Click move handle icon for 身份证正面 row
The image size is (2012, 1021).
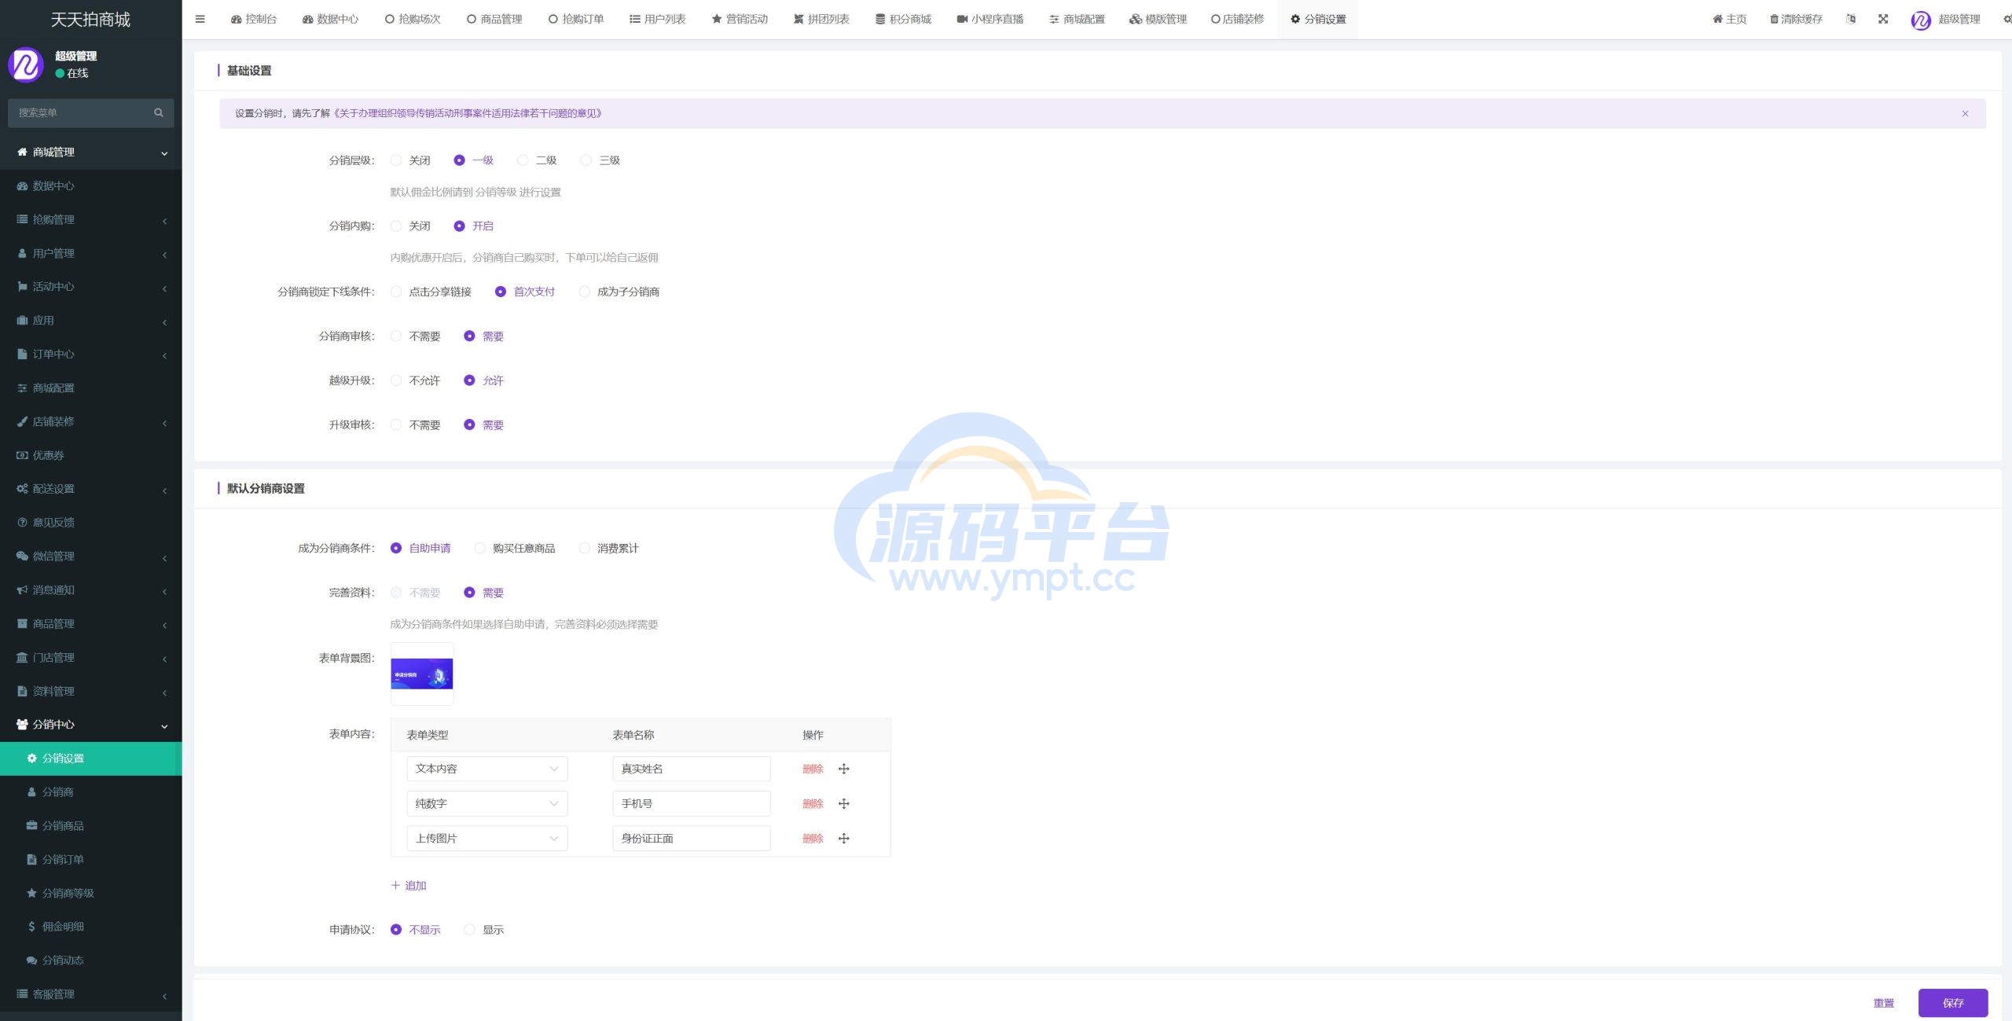[x=843, y=838]
